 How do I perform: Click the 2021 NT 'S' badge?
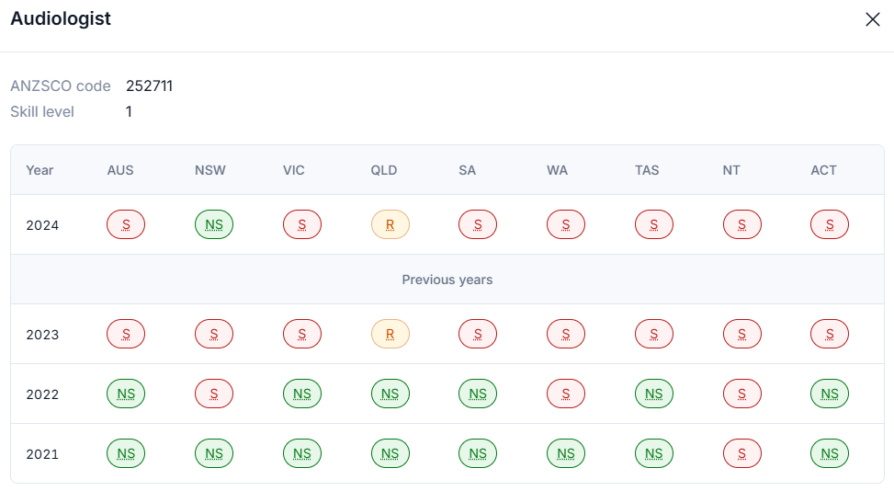click(741, 453)
